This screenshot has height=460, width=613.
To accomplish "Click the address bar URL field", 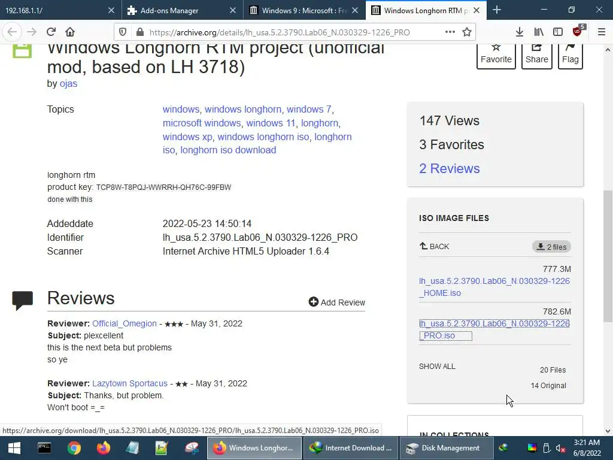I will pyautogui.click(x=293, y=32).
